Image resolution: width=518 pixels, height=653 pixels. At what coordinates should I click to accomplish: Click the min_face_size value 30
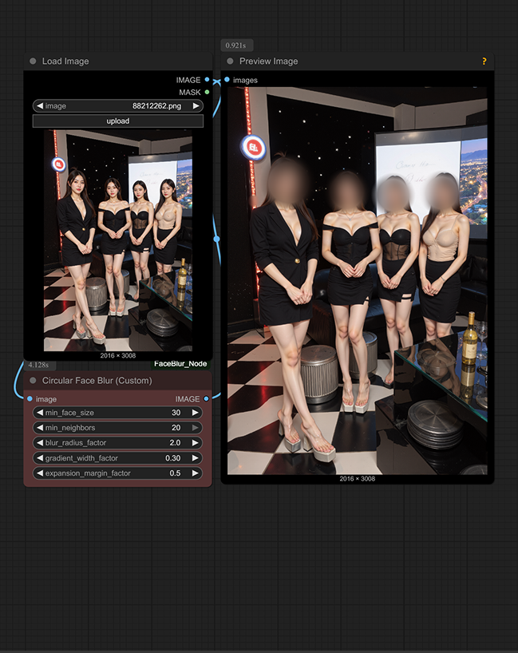176,412
